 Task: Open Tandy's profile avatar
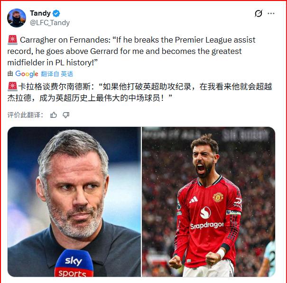(x=17, y=18)
